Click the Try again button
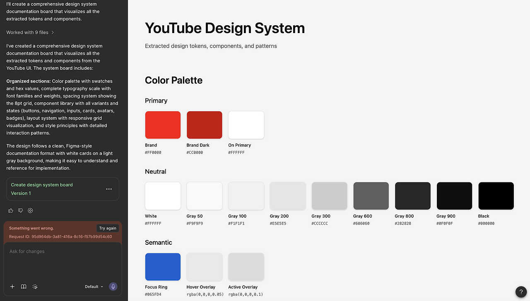Image resolution: width=530 pixels, height=301 pixels. click(x=108, y=228)
